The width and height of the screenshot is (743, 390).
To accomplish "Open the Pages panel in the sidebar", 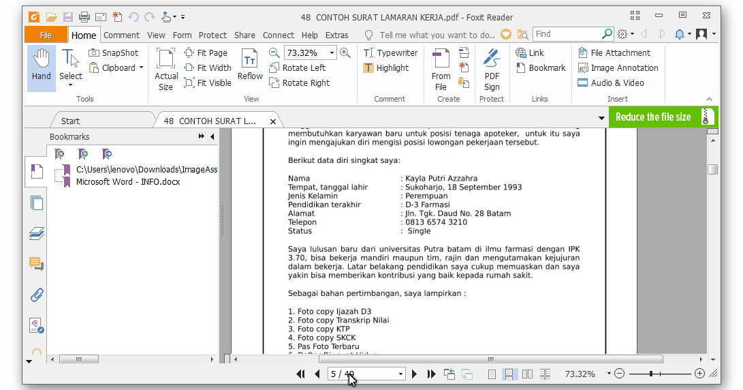I will coord(37,203).
